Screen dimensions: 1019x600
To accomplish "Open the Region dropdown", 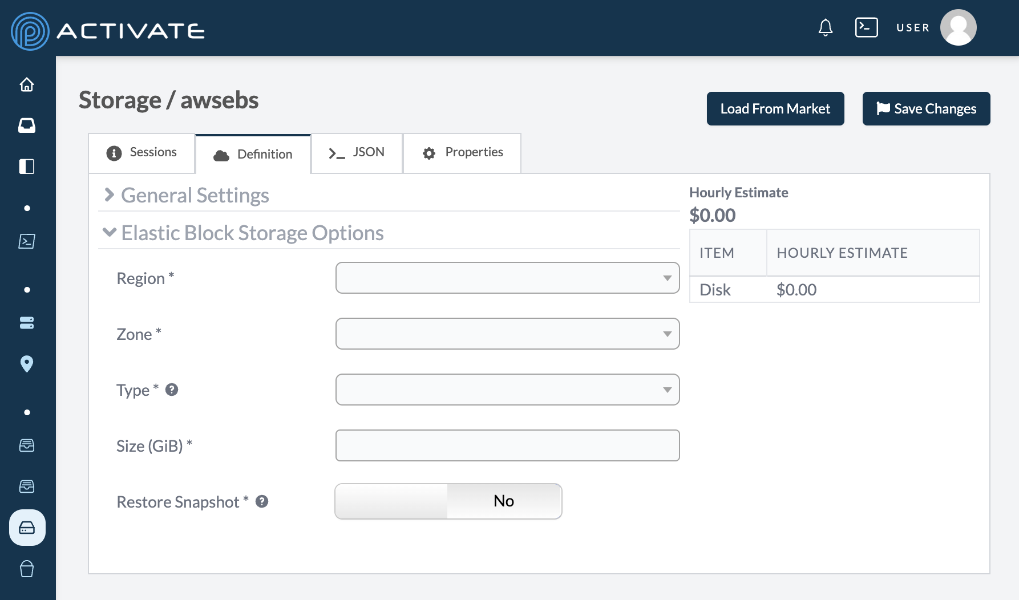I will pyautogui.click(x=508, y=278).
